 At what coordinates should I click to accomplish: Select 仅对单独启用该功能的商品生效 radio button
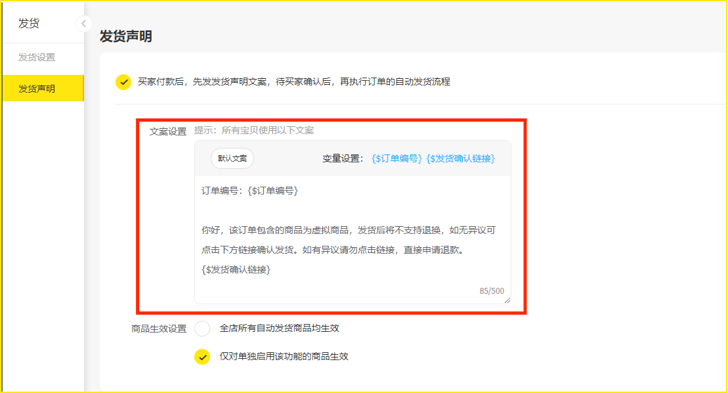[202, 357]
